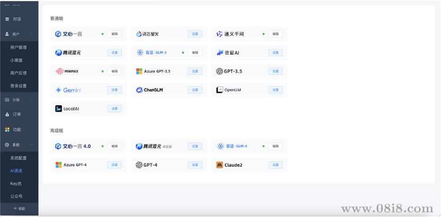
Task: Click the 讯飞星火 flame logo icon
Action: pyautogui.click(x=139, y=34)
